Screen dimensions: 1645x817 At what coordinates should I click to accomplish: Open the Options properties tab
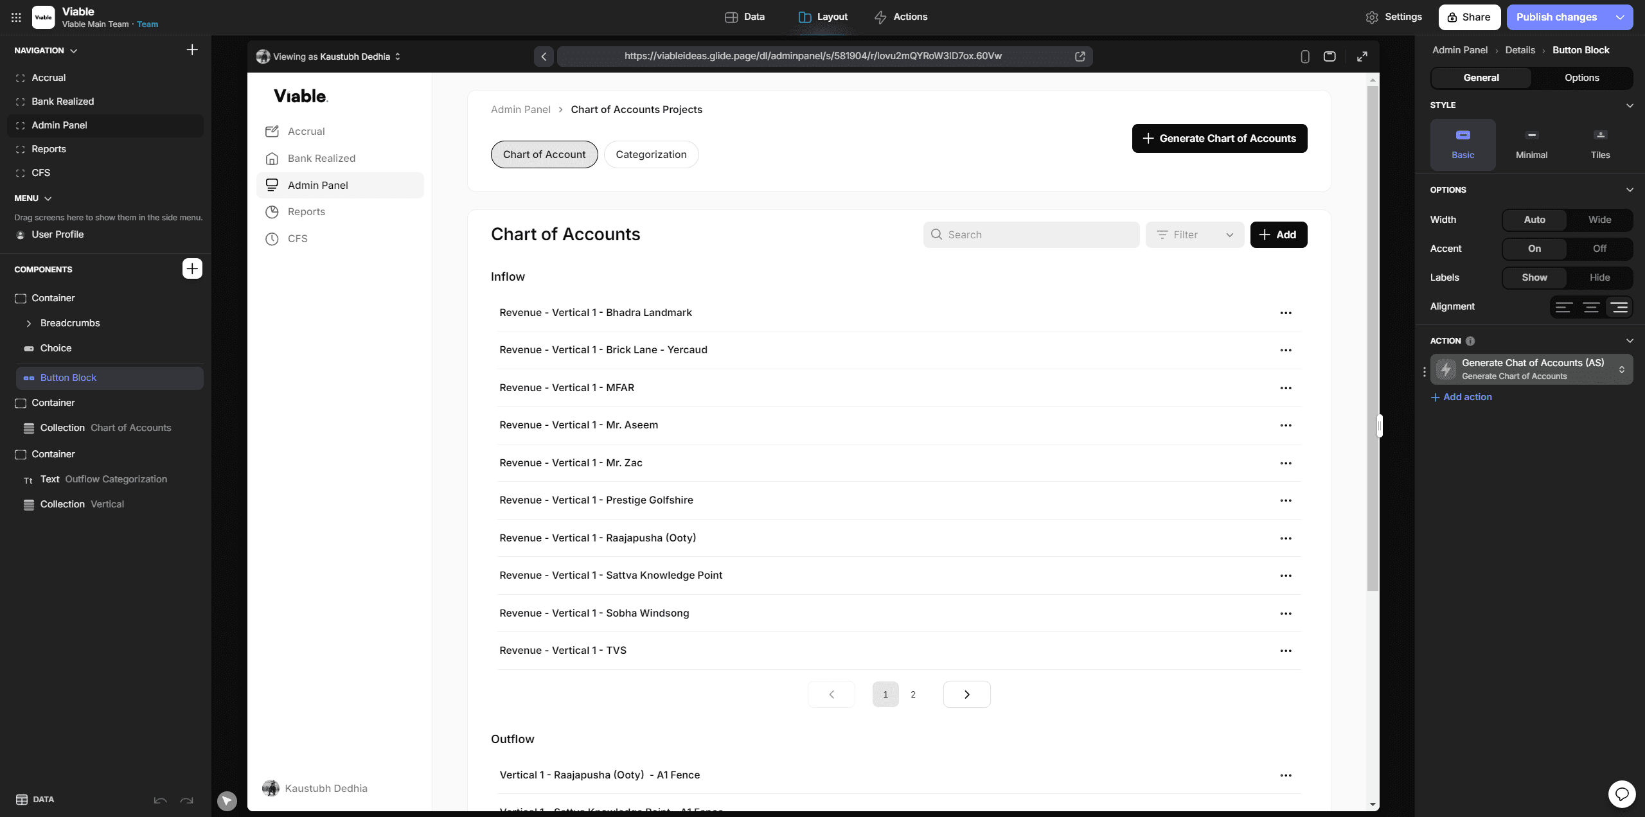1581,78
